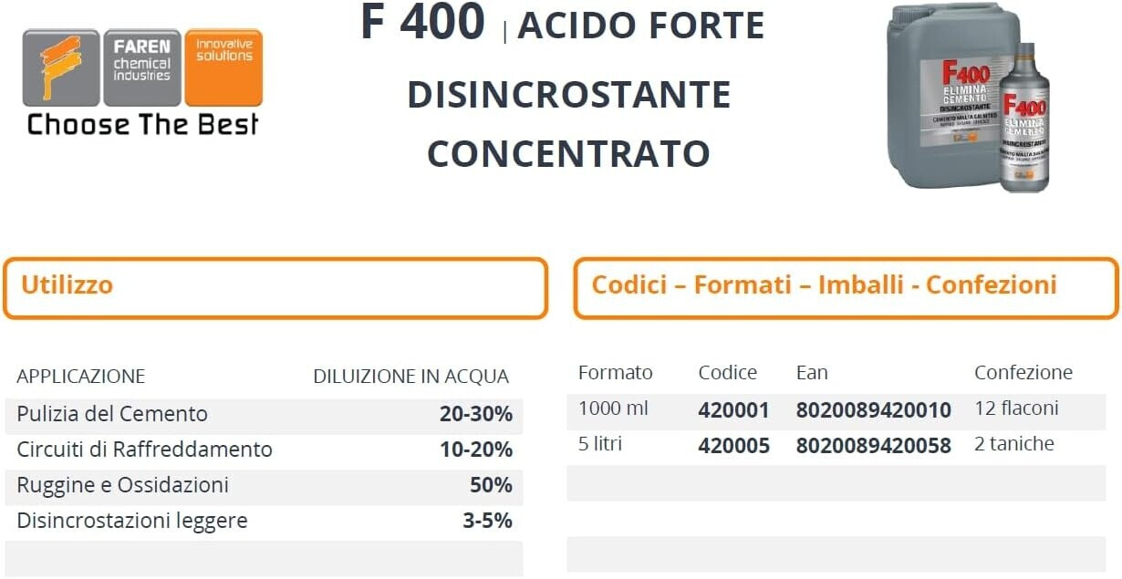Viewport: 1122px width, 579px height.
Task: Select the Pulizia del Cemento row
Action: tap(264, 414)
